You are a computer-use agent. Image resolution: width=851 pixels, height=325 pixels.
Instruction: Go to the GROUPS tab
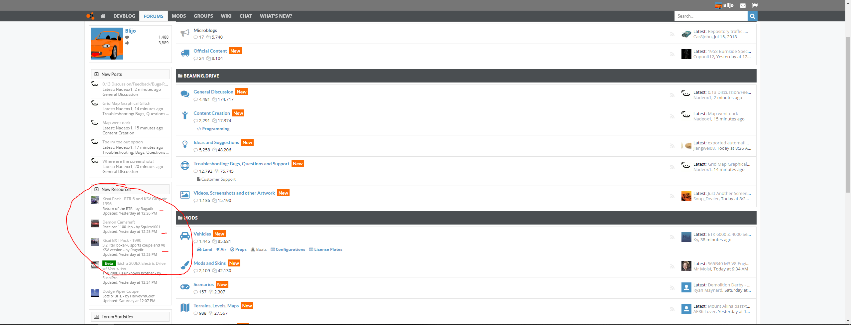coord(203,16)
